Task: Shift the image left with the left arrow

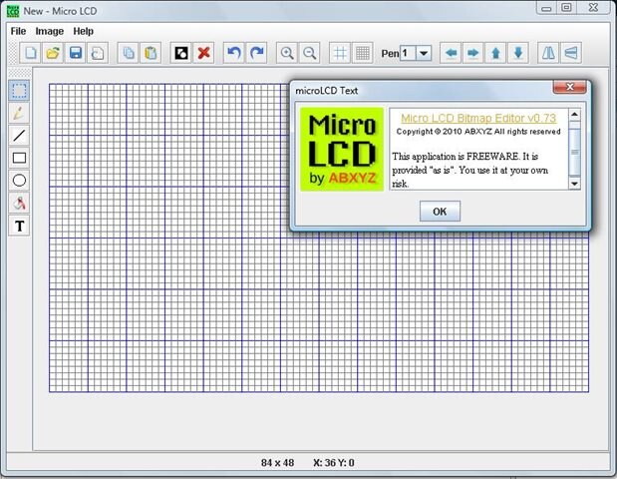Action: coord(451,53)
